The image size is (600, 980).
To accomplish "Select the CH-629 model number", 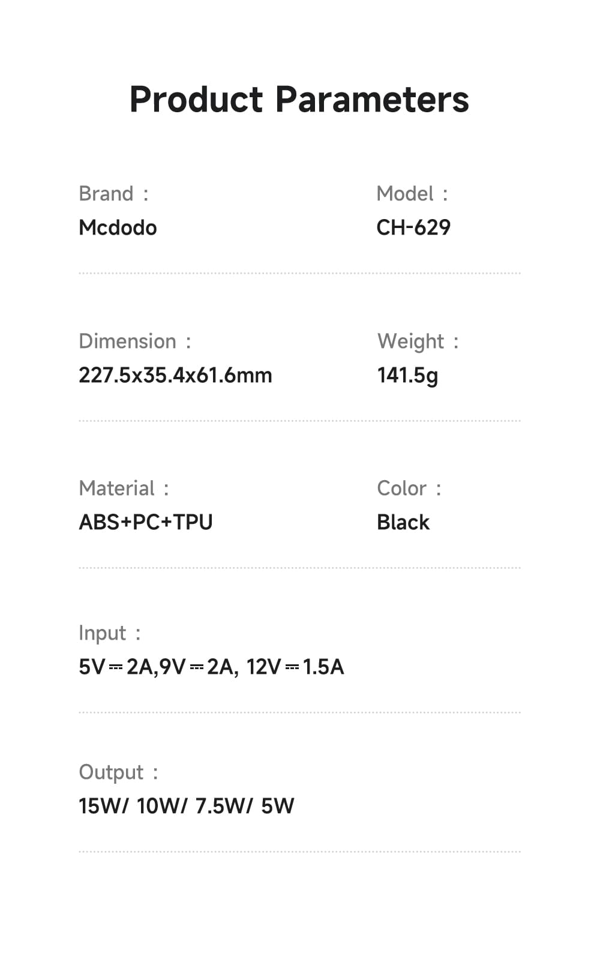I will 413,227.
